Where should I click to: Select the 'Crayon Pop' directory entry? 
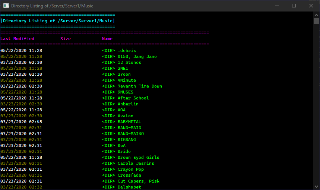coord(131,169)
